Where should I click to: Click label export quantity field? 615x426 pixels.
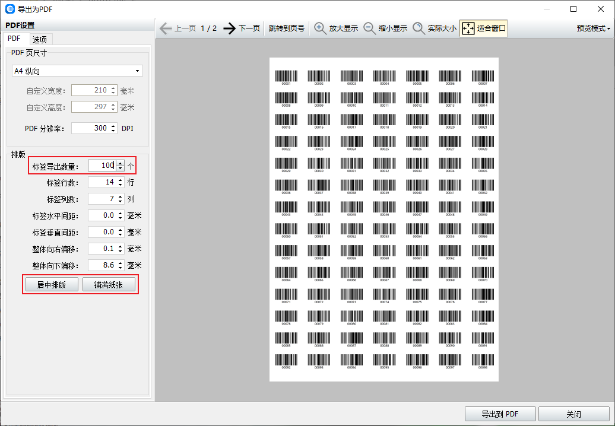click(x=102, y=166)
